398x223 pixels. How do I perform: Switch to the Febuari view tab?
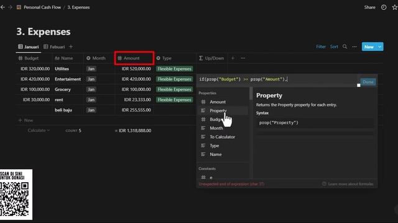tap(54, 47)
